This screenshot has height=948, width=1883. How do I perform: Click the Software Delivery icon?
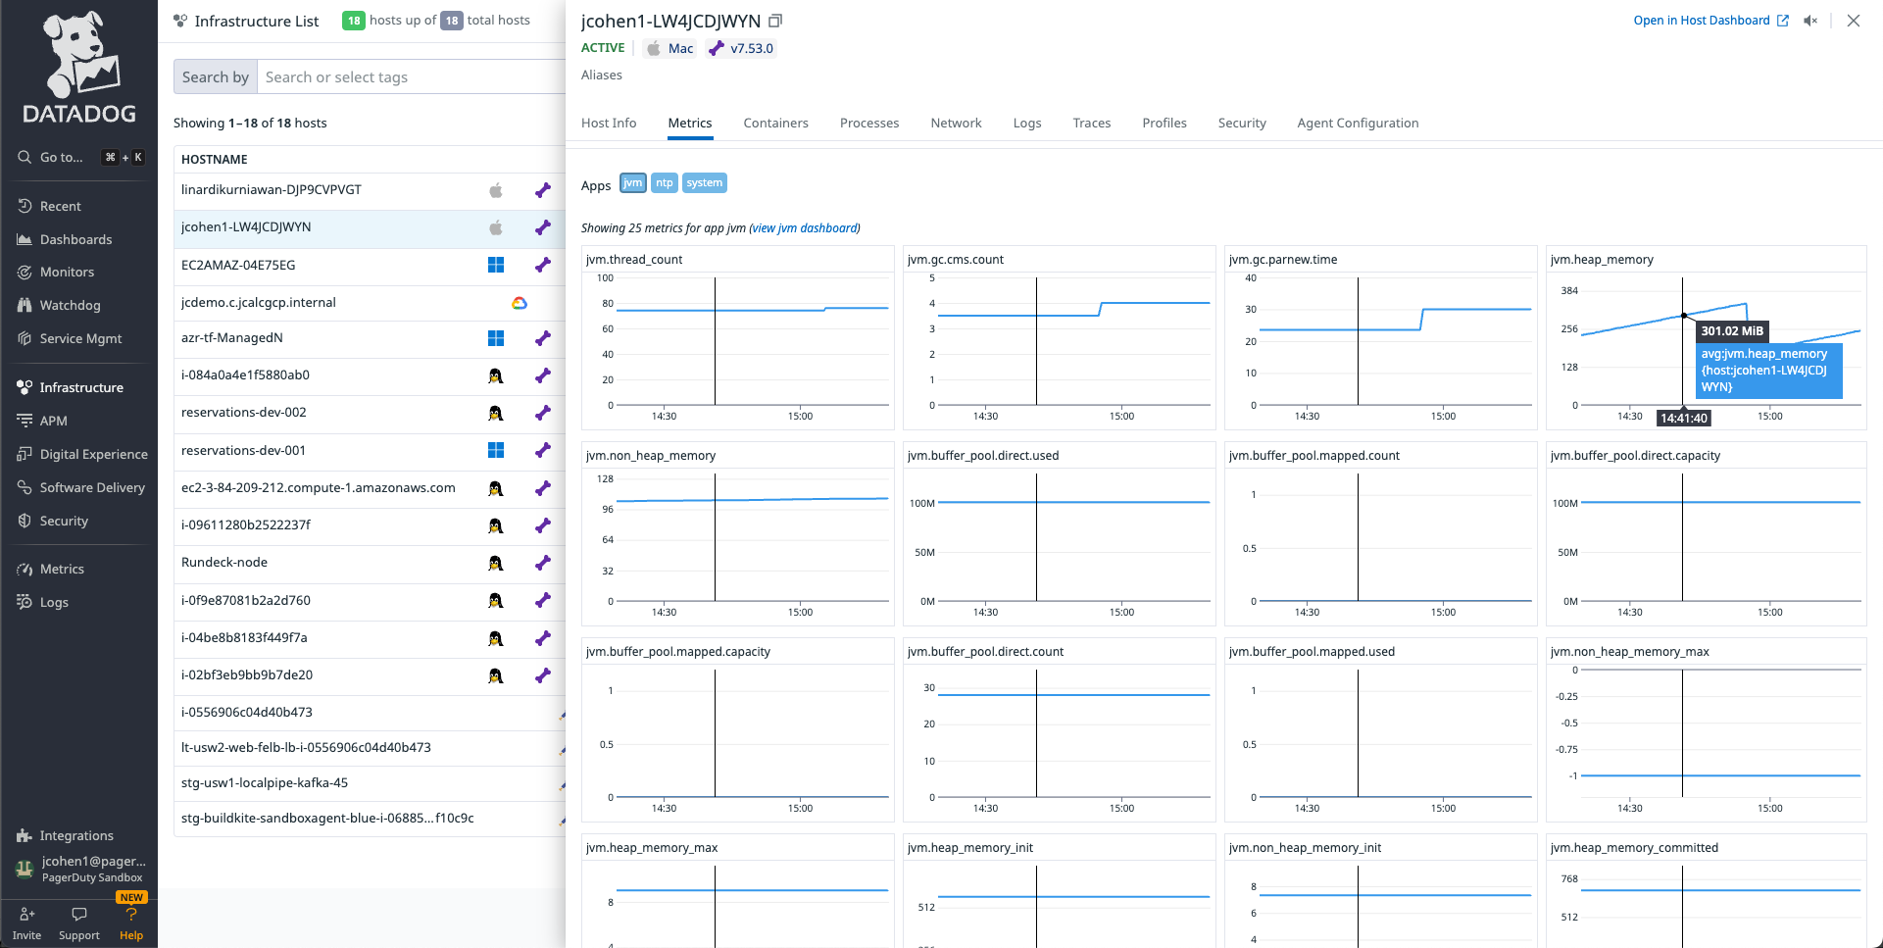25,487
